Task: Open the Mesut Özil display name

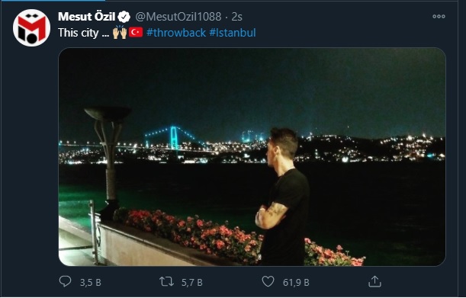Action: coord(86,17)
